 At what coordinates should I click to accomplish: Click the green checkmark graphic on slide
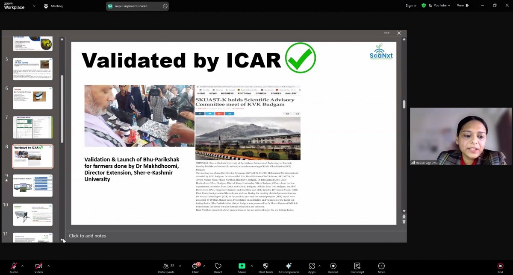pyautogui.click(x=300, y=58)
